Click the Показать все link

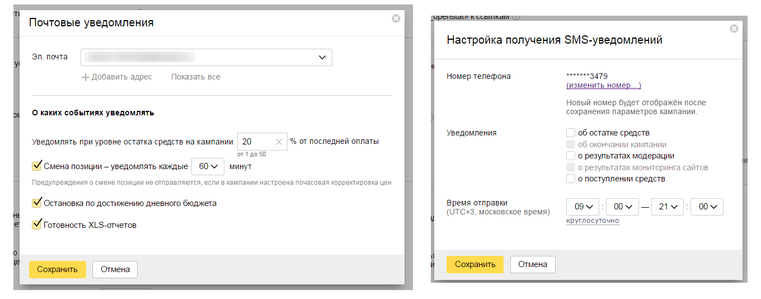pos(195,77)
